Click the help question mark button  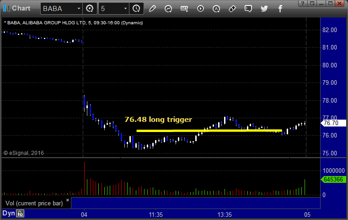coord(303,3)
